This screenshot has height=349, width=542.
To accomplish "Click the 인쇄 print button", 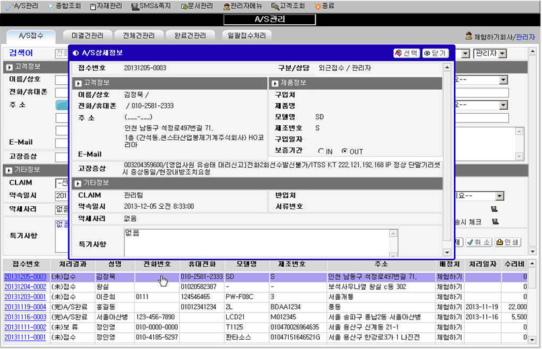I will point(509,242).
